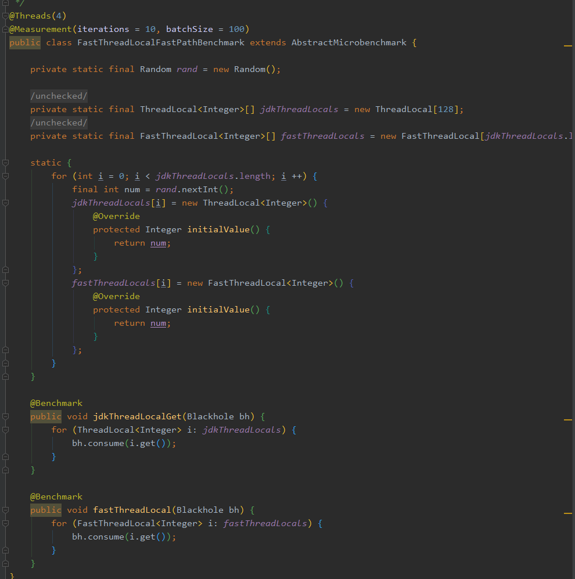Click Blackhole parameter type in jdkThreadLocalGet
Image resolution: width=575 pixels, height=579 pixels.
coord(210,416)
